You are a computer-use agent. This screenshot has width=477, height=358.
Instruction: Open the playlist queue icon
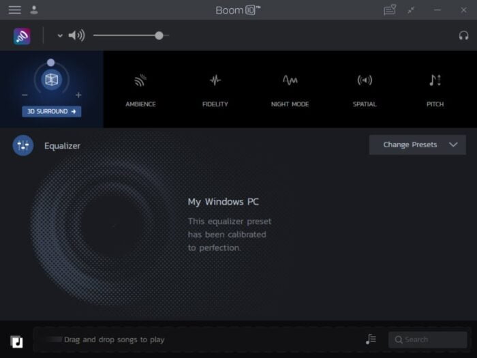point(371,339)
